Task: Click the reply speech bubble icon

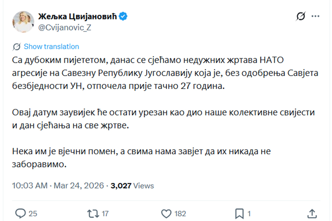Action: click(21, 213)
